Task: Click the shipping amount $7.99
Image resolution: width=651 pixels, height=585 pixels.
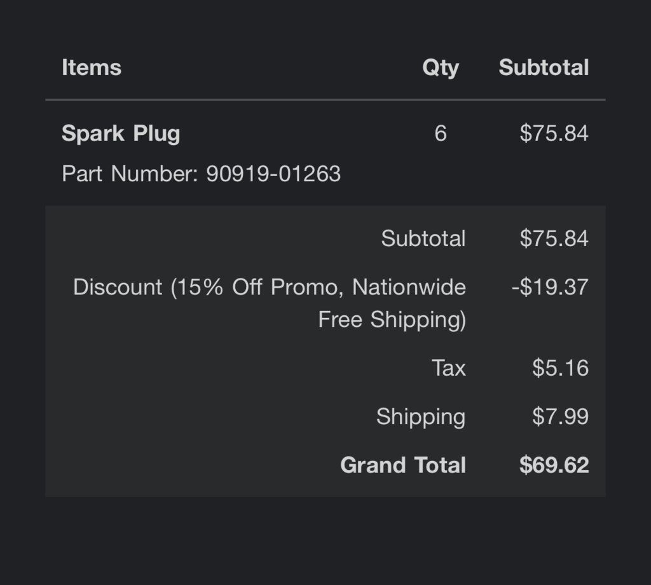Action: pyautogui.click(x=561, y=416)
